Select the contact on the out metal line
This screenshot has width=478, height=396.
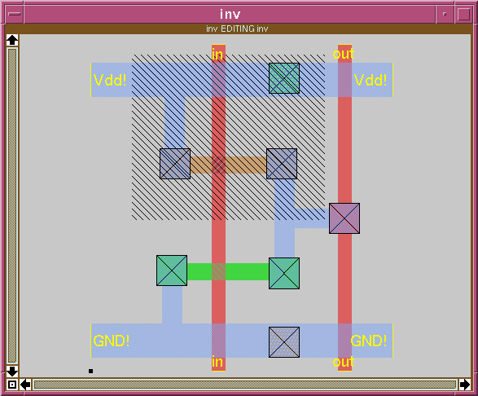coord(344,218)
